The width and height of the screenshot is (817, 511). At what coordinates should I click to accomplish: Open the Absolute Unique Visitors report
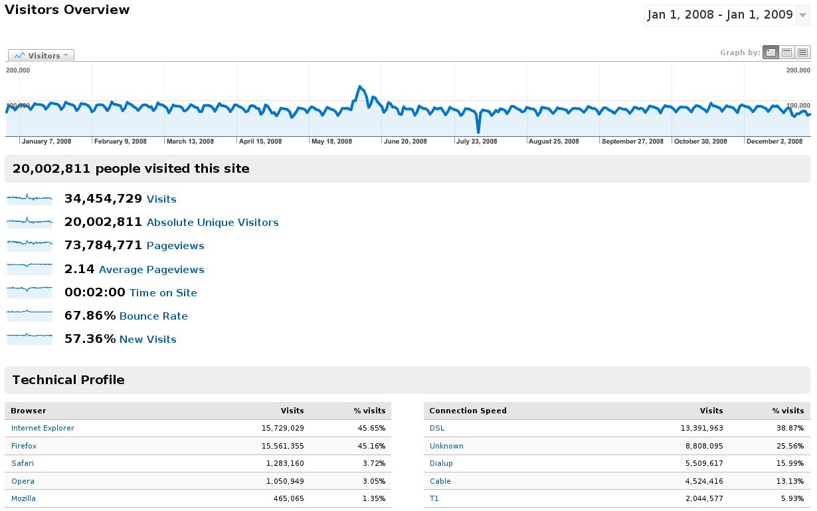(213, 223)
